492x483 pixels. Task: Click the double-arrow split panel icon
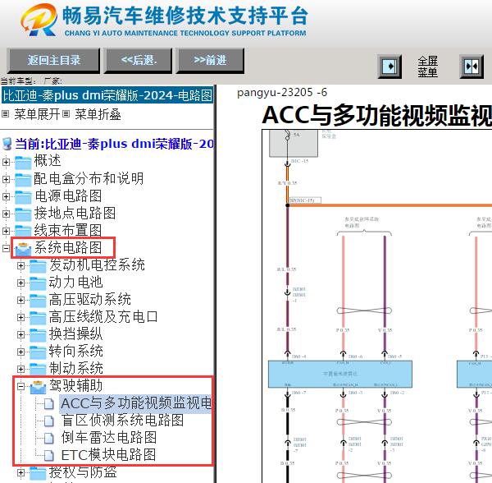tap(471, 67)
